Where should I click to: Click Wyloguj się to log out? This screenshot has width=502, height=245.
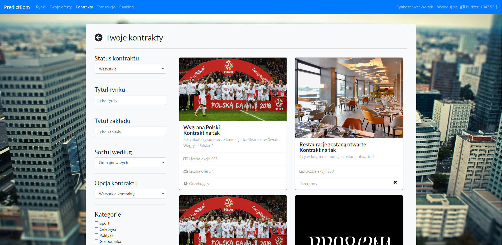(x=447, y=7)
